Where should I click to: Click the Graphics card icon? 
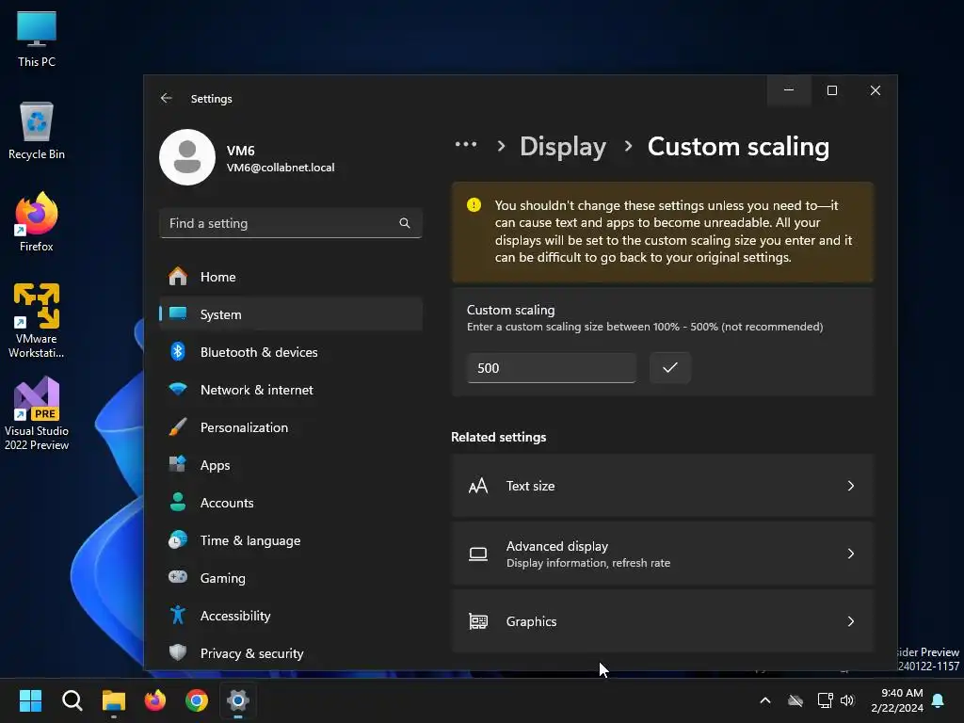pyautogui.click(x=478, y=621)
